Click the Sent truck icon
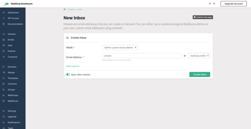 click(4, 46)
